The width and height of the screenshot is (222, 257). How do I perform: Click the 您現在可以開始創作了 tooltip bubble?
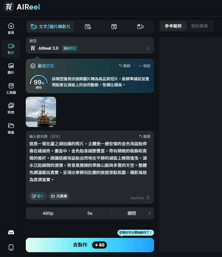point(136,233)
